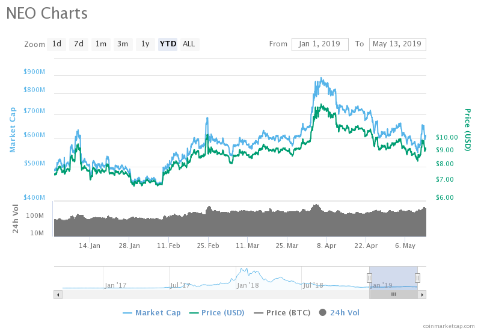Click the Jul '17 navigator label
This screenshot has height=331, width=481.
[180, 285]
